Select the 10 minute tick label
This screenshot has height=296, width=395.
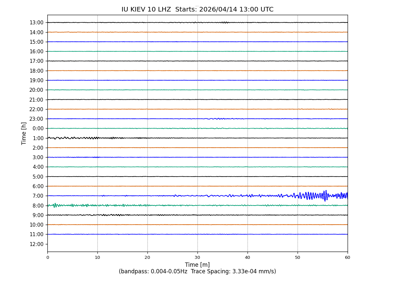click(97, 258)
